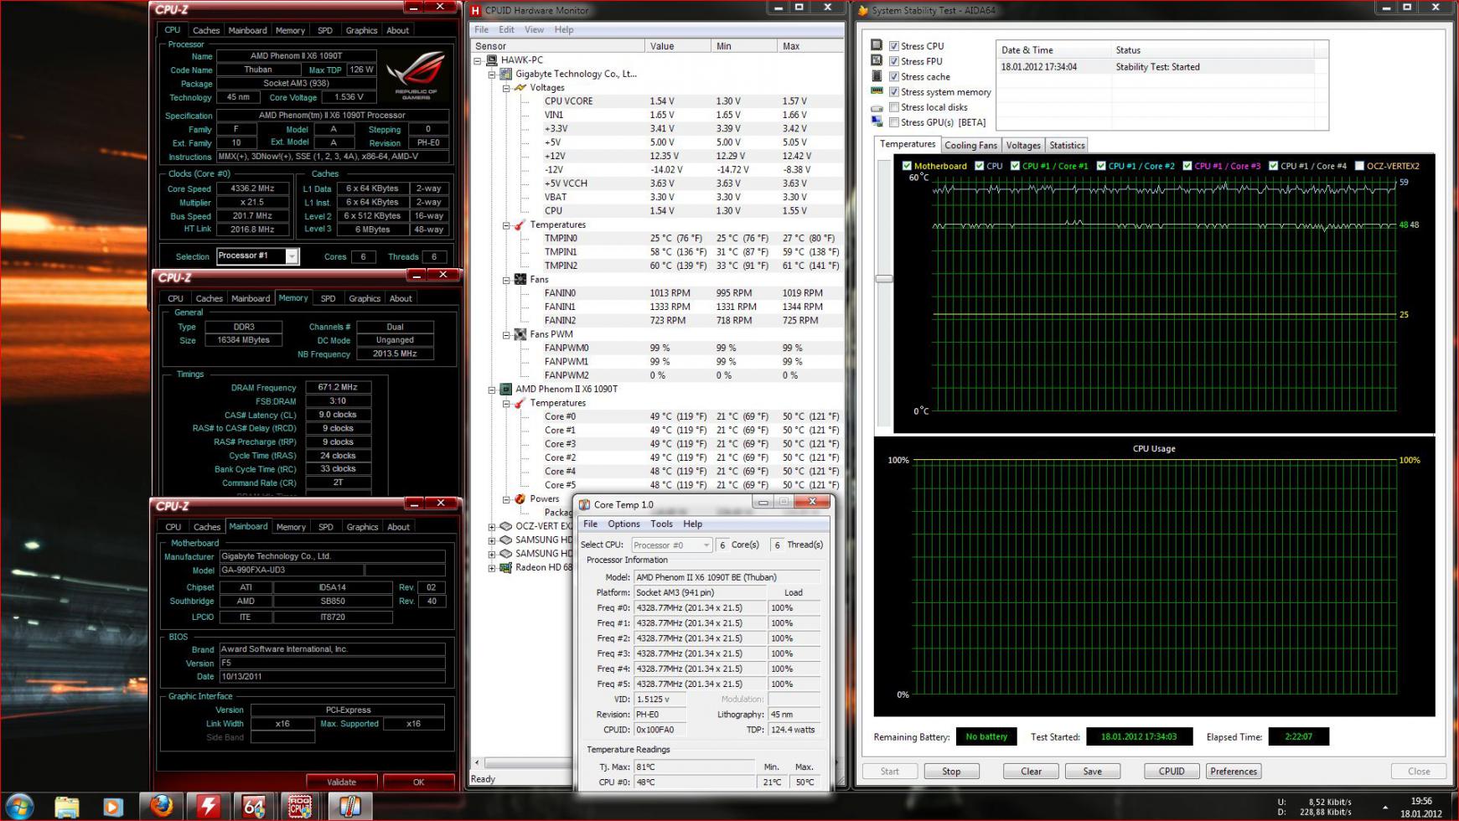Click the Powers flame icon in HWMonitor
This screenshot has height=821, width=1459.
tap(520, 498)
